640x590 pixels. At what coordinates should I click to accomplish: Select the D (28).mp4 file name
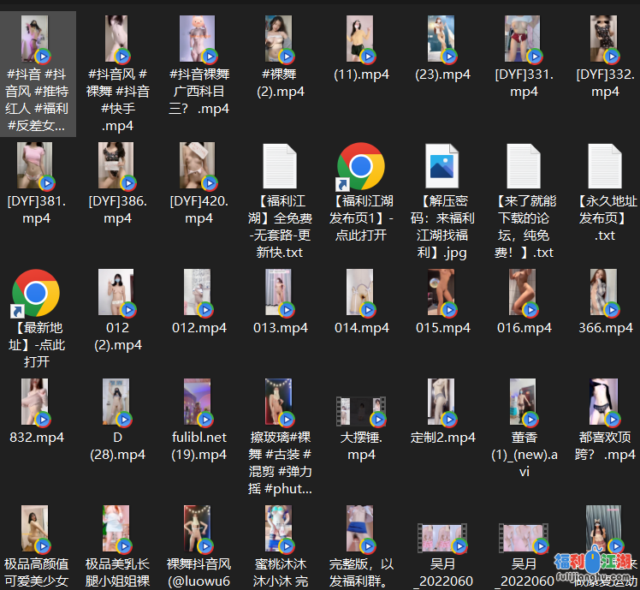117,445
